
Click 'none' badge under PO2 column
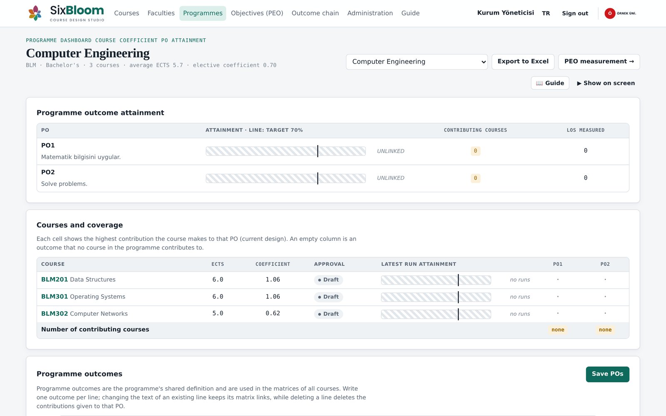605,330
